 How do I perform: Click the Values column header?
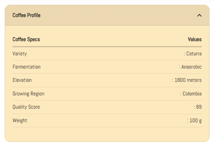[x=195, y=39]
